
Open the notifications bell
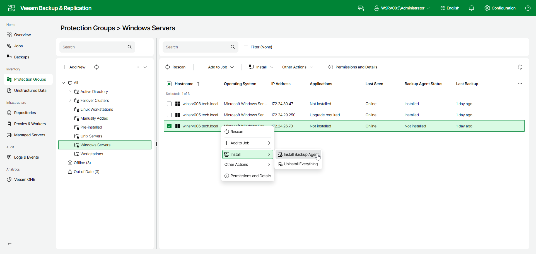pos(472,8)
